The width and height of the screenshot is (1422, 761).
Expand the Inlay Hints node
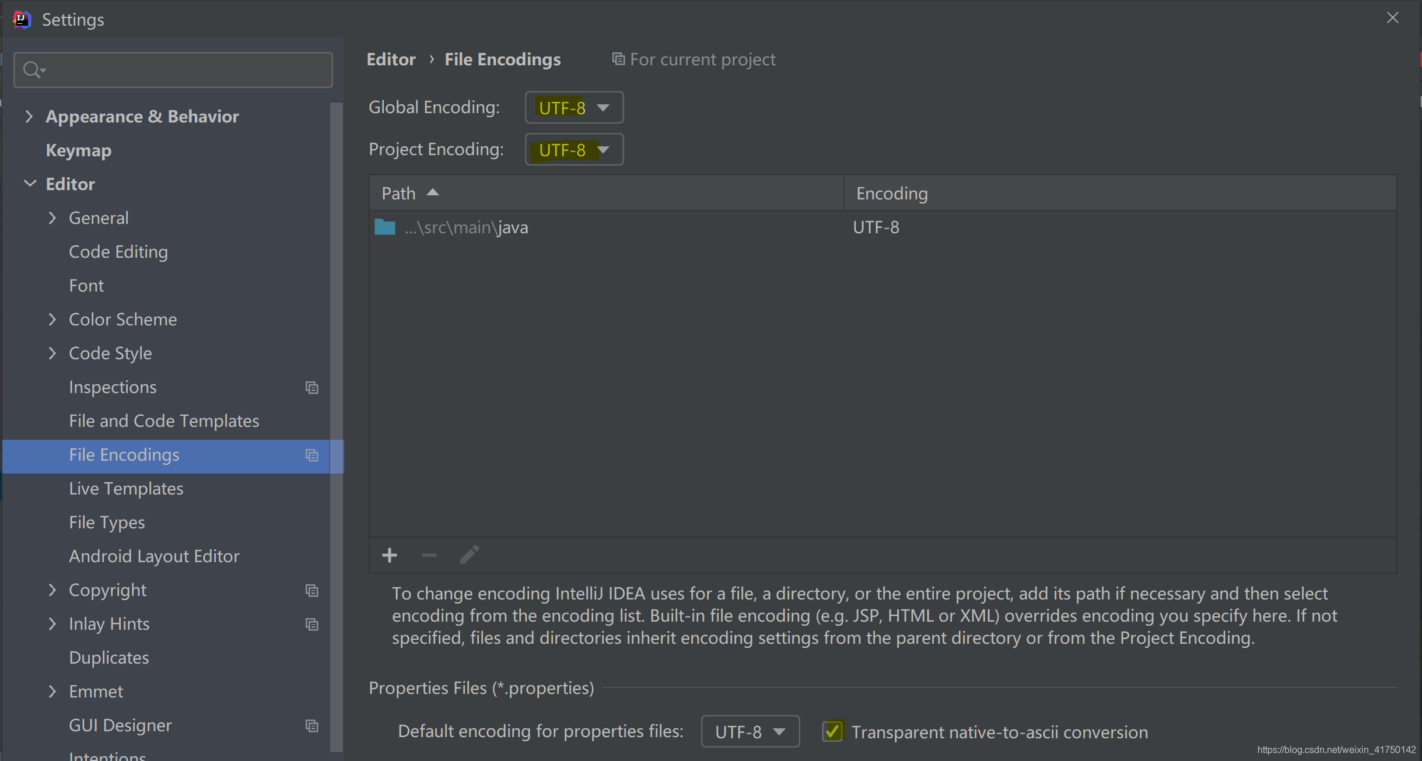click(52, 623)
